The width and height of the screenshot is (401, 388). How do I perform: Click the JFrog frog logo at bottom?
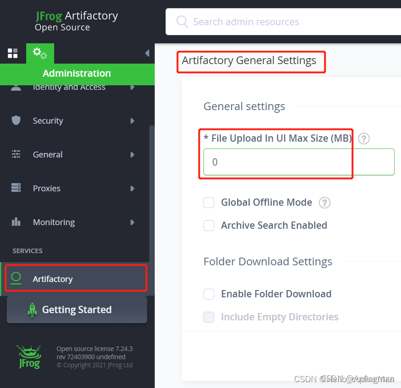pyautogui.click(x=28, y=356)
